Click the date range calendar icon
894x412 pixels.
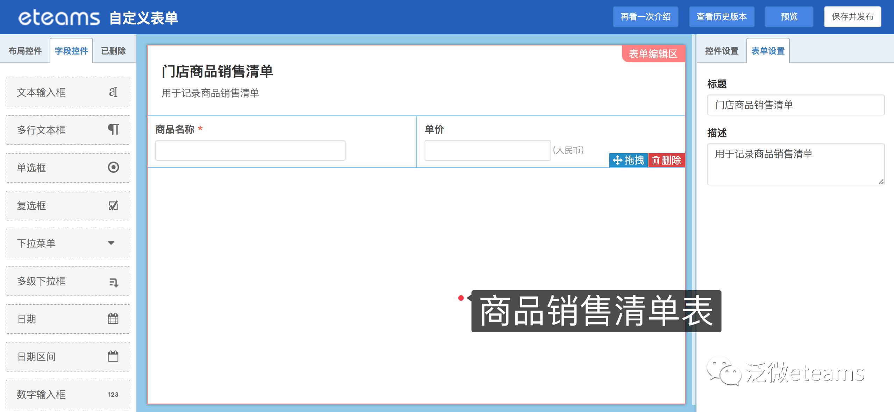click(113, 356)
